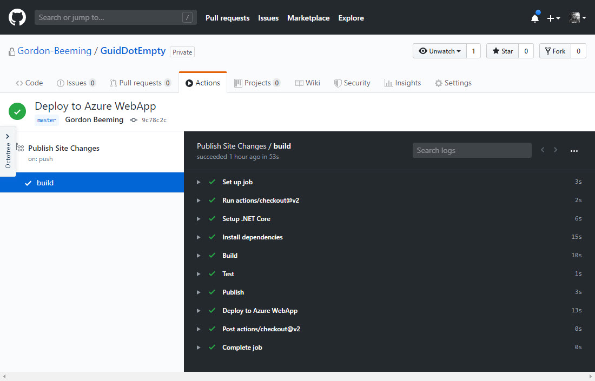595x381 pixels.
Task: Click the Install dependencies step name
Action: [x=253, y=237]
